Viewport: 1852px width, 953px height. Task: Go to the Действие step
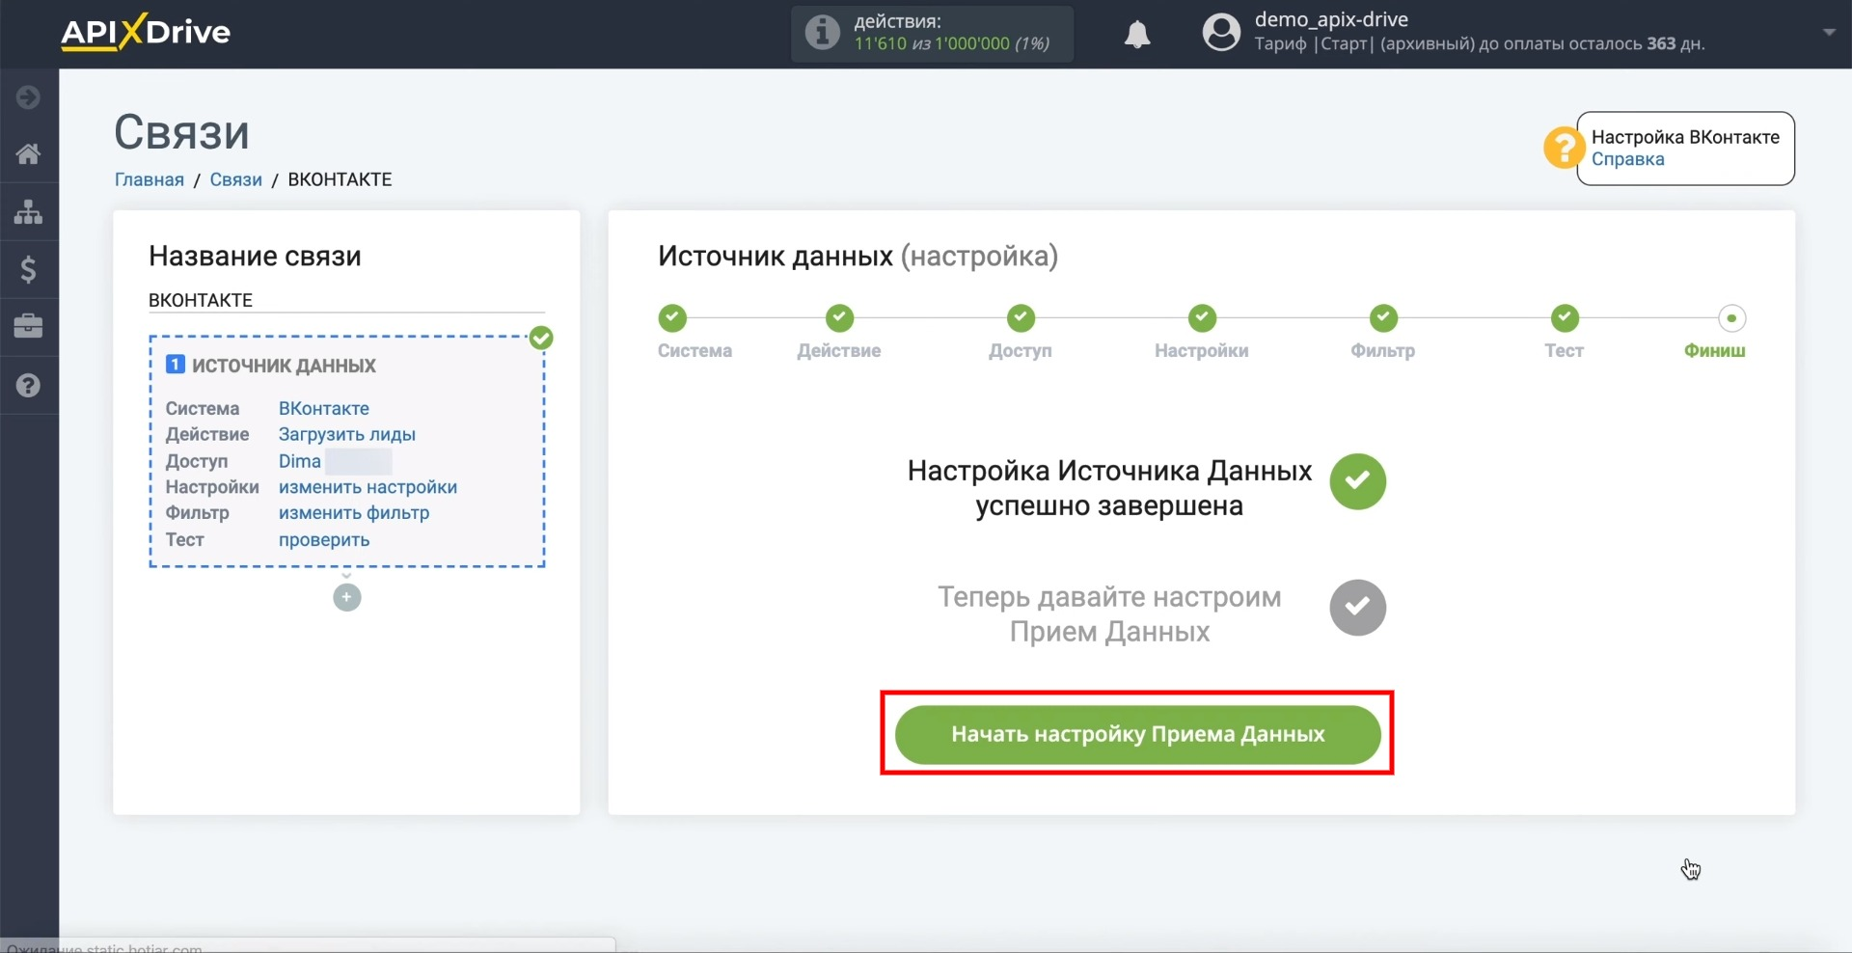click(x=839, y=317)
